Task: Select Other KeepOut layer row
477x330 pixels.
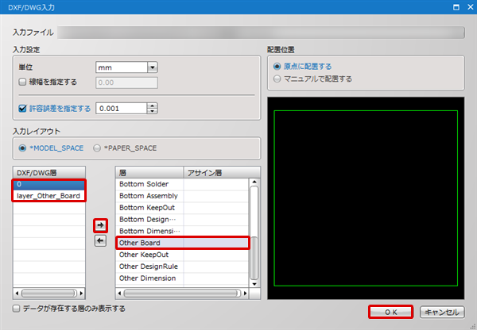Action: pyautogui.click(x=182, y=255)
